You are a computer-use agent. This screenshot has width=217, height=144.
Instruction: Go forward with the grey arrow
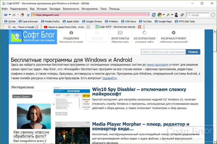[x=14, y=15]
